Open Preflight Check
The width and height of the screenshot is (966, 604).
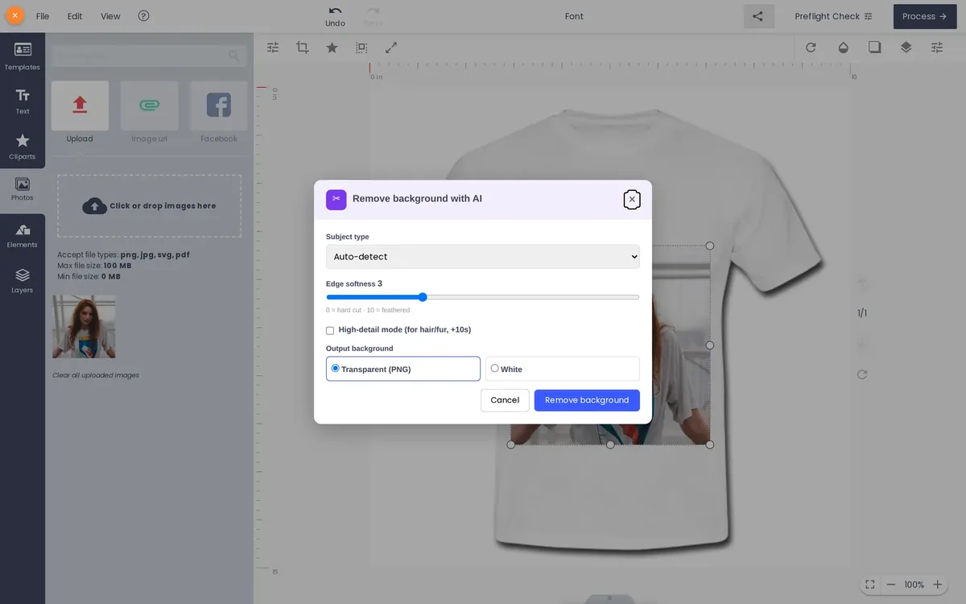833,16
